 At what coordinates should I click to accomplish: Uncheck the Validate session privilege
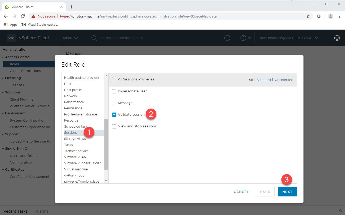114,114
